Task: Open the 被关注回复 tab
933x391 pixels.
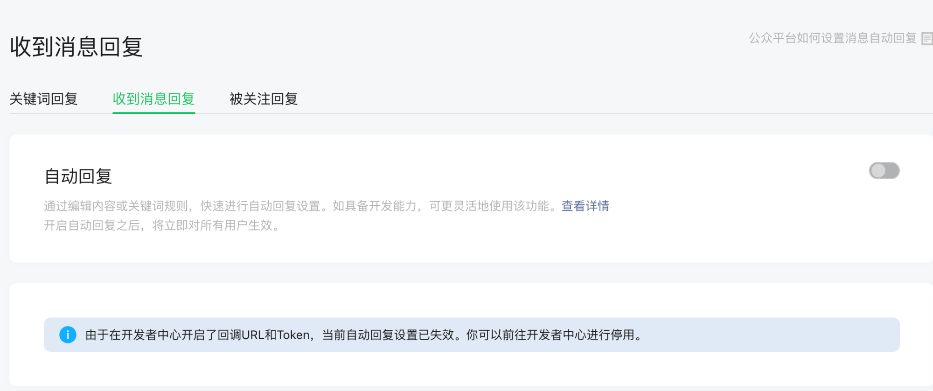Action: (x=264, y=99)
